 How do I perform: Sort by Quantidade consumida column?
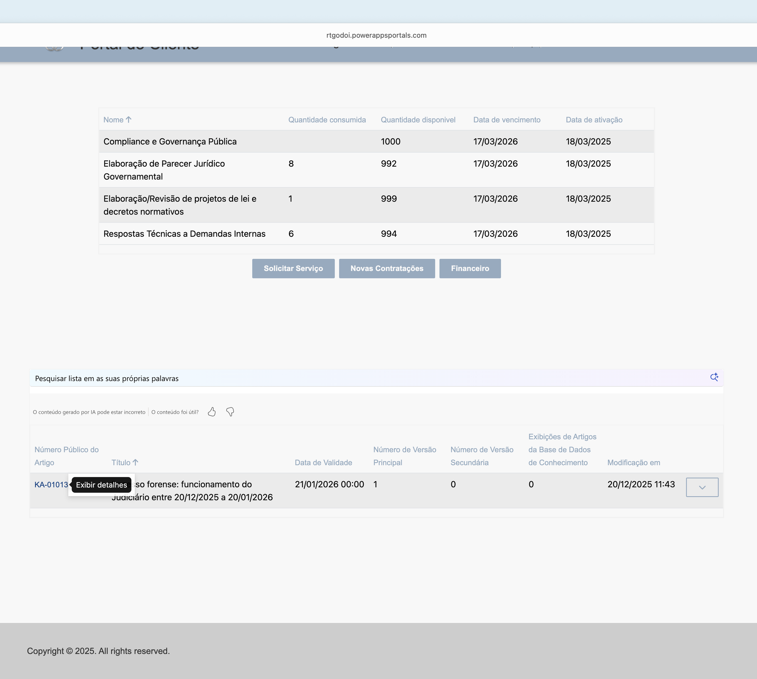[x=327, y=120]
